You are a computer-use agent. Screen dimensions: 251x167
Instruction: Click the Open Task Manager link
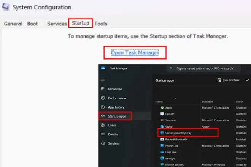click(x=135, y=53)
